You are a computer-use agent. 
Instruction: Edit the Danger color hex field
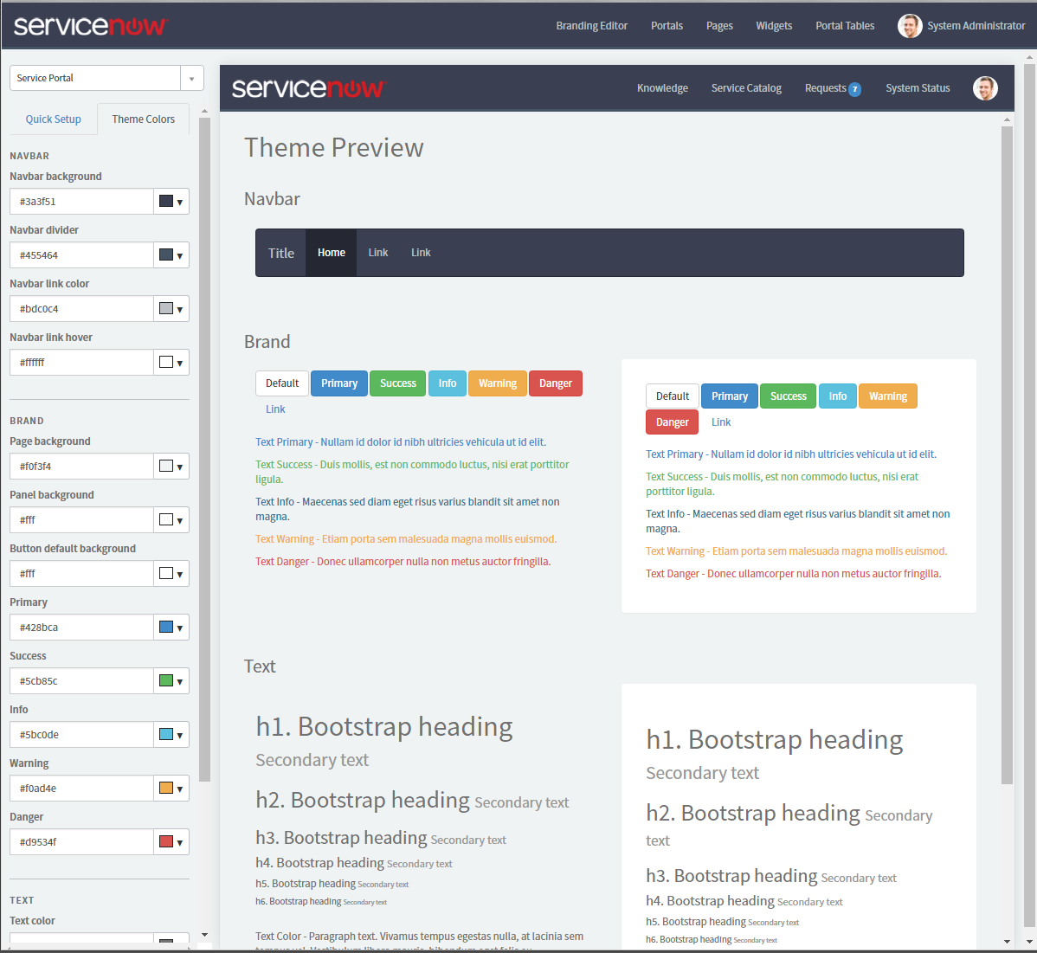(82, 842)
